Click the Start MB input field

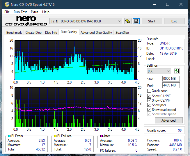(171, 79)
